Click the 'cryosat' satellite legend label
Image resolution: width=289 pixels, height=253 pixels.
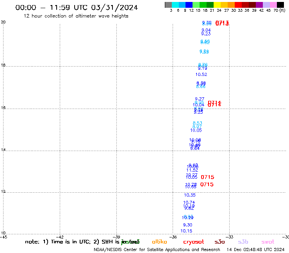(x=194, y=242)
